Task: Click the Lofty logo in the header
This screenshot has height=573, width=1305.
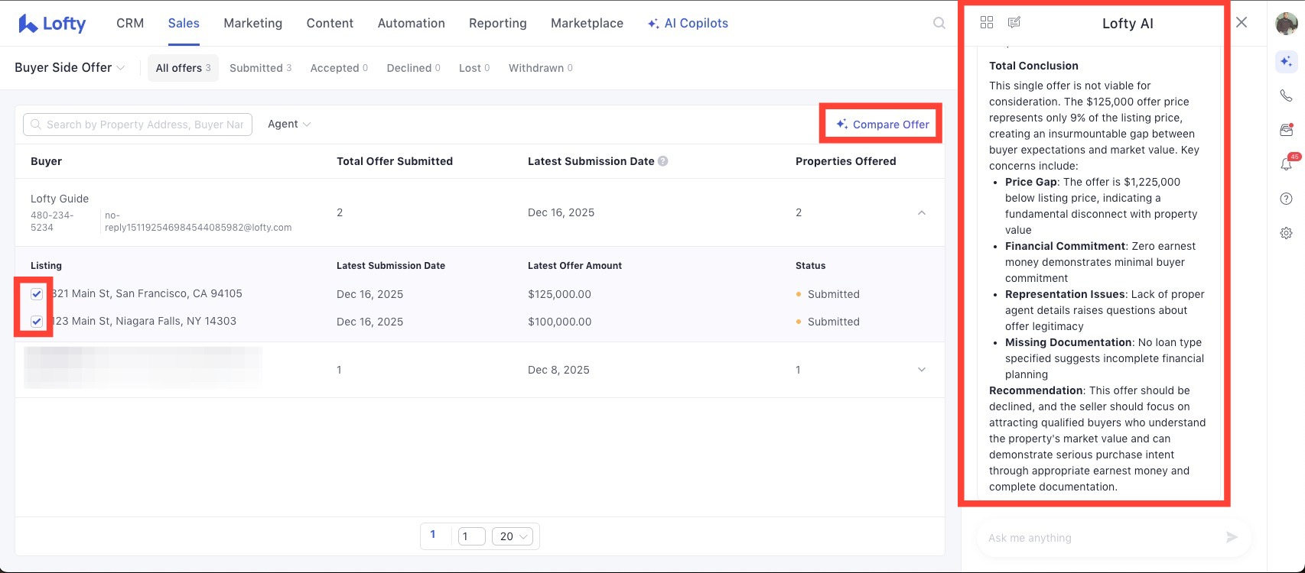Action: click(52, 24)
